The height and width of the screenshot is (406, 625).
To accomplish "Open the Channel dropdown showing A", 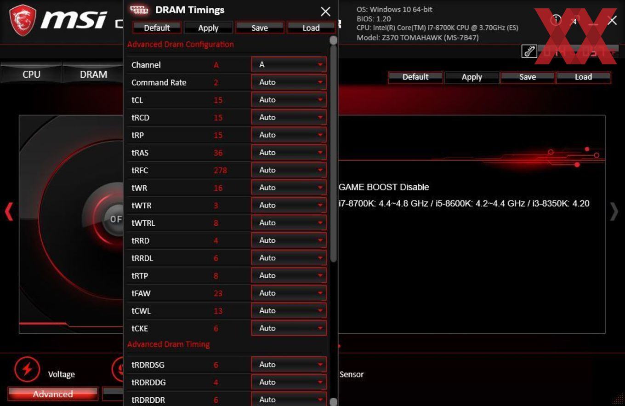I will 289,65.
